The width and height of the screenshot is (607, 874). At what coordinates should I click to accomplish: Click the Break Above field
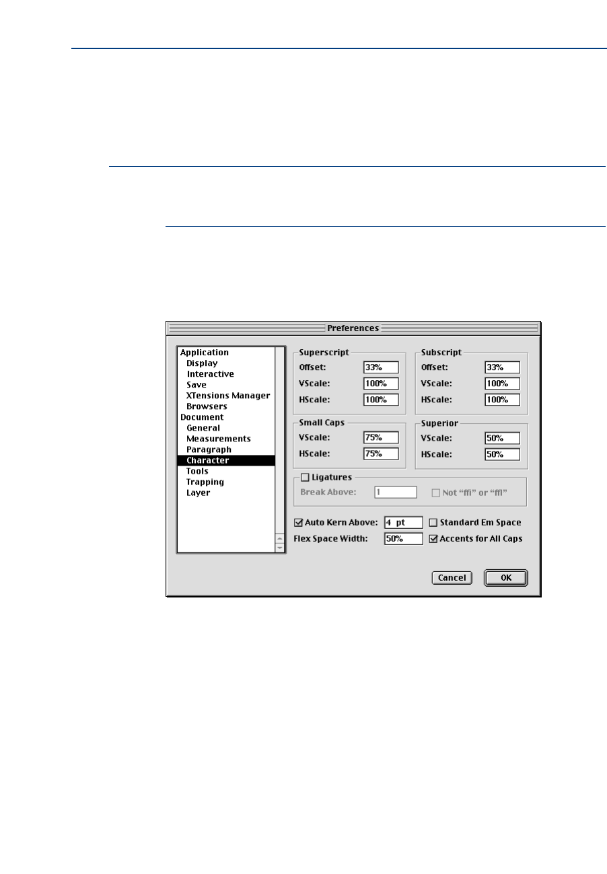click(x=396, y=493)
